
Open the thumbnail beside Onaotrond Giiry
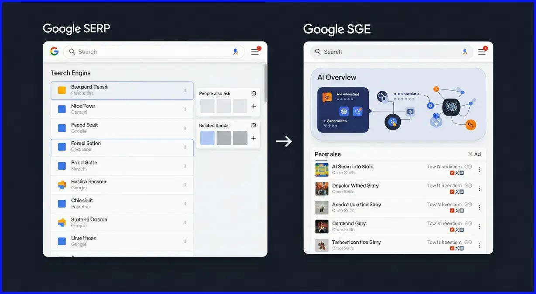coord(322,226)
